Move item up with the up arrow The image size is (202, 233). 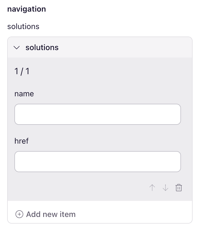(x=152, y=188)
